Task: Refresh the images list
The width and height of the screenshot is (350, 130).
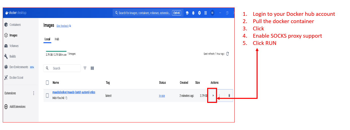Action: (228, 54)
